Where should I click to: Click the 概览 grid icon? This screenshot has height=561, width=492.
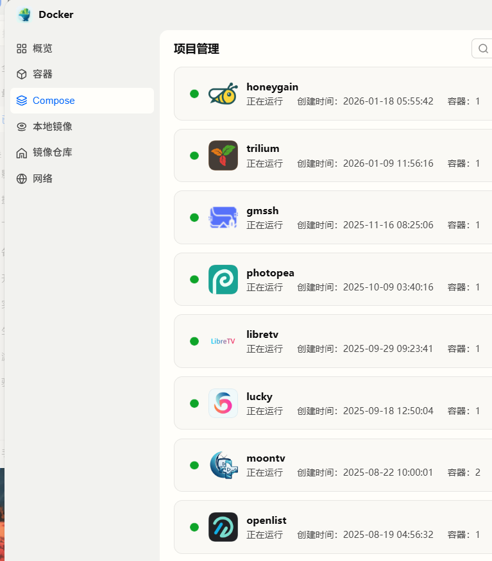pos(21,48)
